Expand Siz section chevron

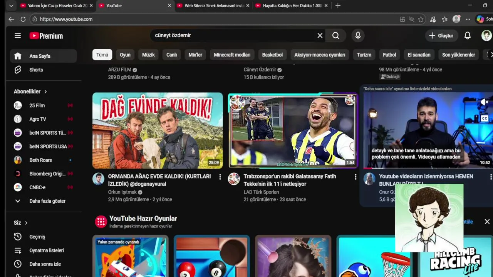tap(26, 223)
